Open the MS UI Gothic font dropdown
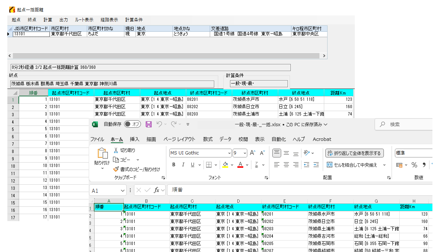The height and width of the screenshot is (252, 442). 229,153
